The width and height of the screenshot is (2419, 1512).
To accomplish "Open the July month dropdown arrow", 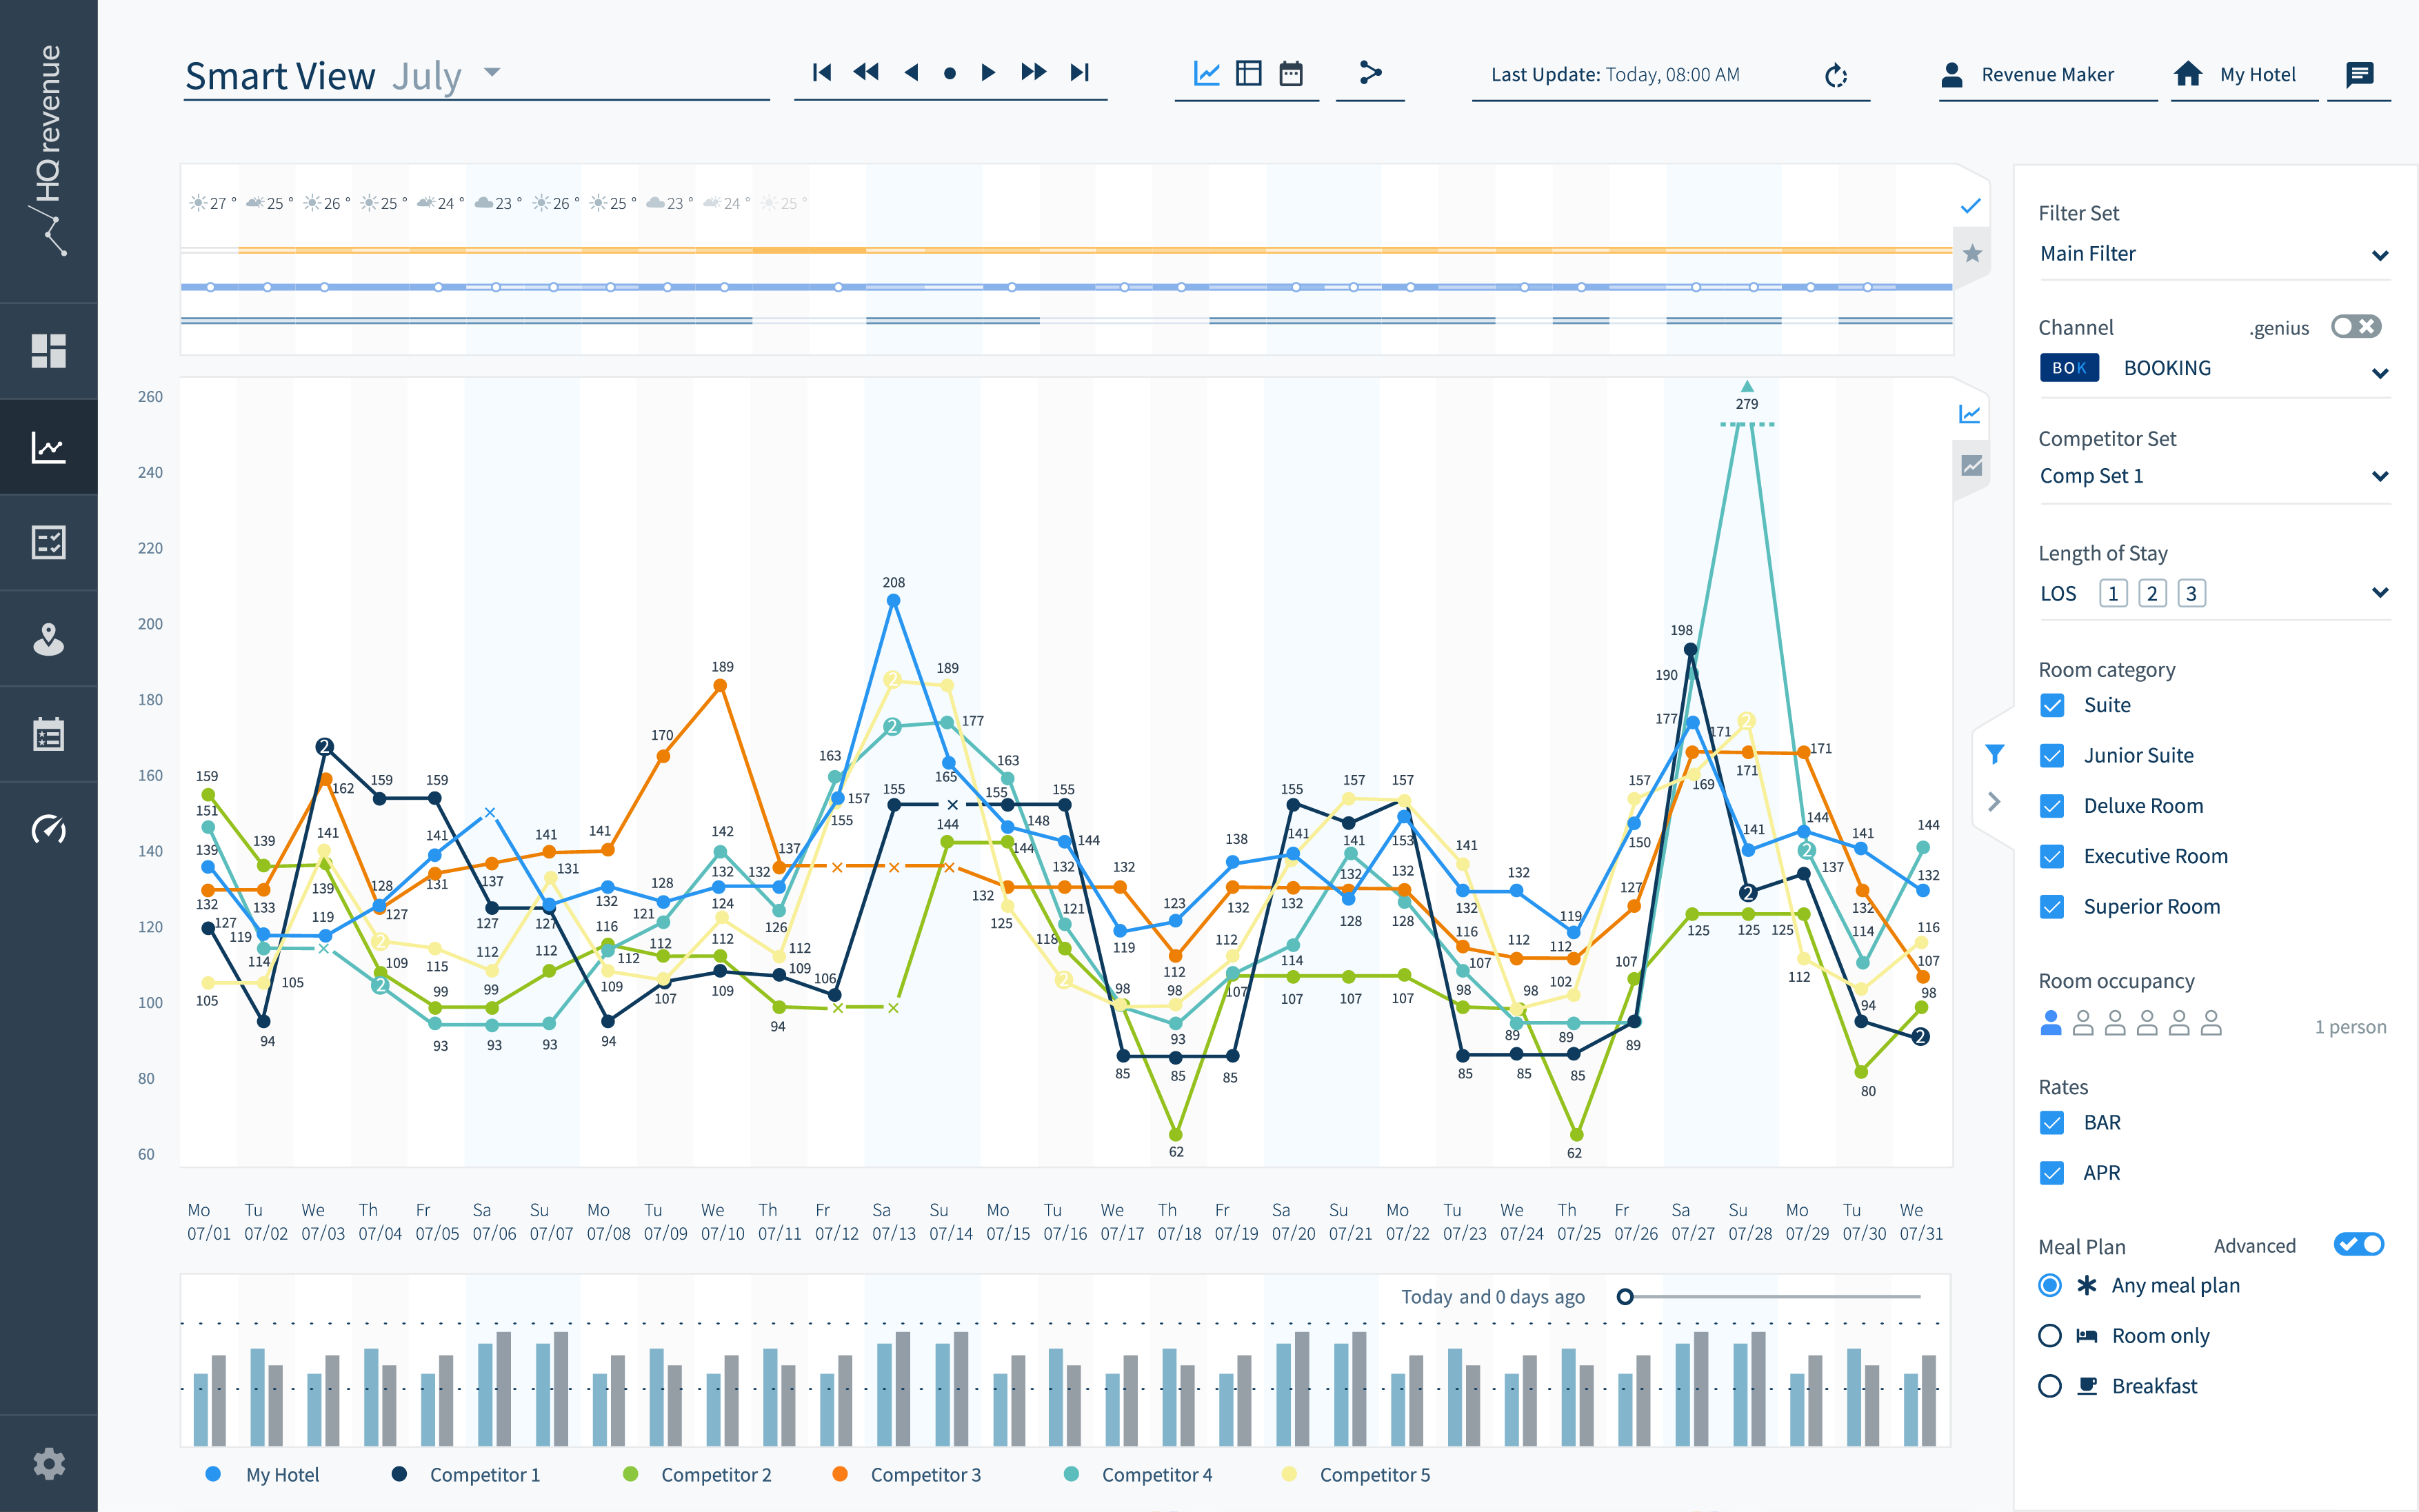I will 491,73.
